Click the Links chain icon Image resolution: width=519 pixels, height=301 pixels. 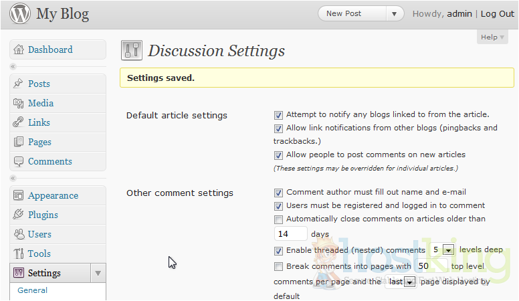(19, 123)
